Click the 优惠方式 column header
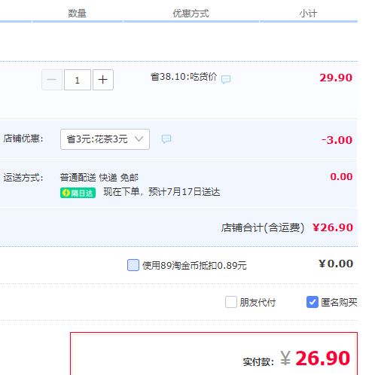Image resolution: width=381 pixels, height=375 pixels. click(190, 14)
